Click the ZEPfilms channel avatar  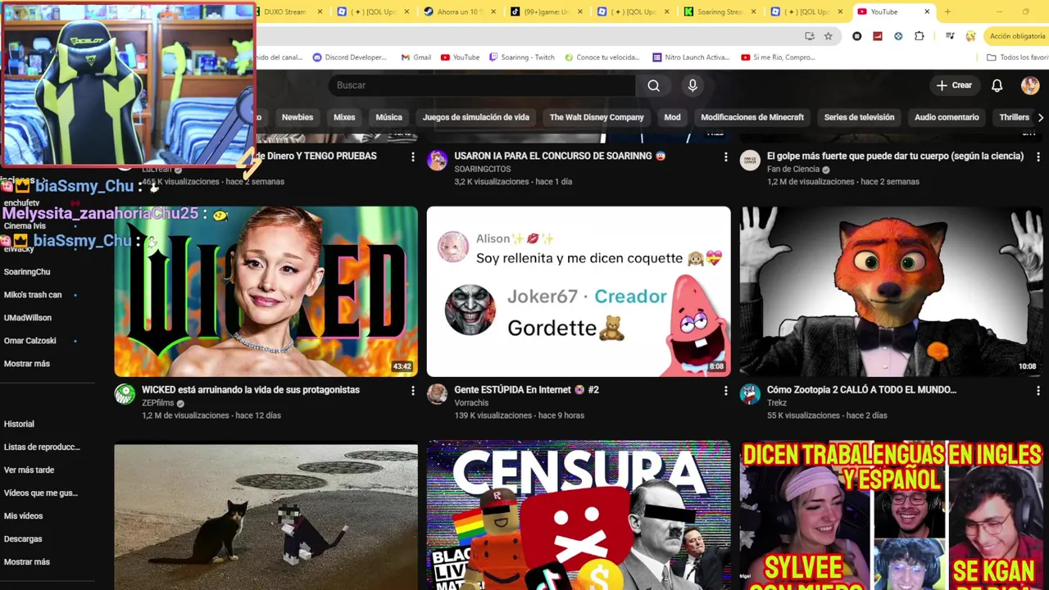tap(125, 394)
